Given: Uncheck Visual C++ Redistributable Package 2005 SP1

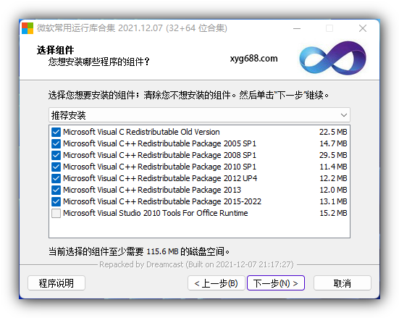Looking at the screenshot, I should pyautogui.click(x=56, y=143).
